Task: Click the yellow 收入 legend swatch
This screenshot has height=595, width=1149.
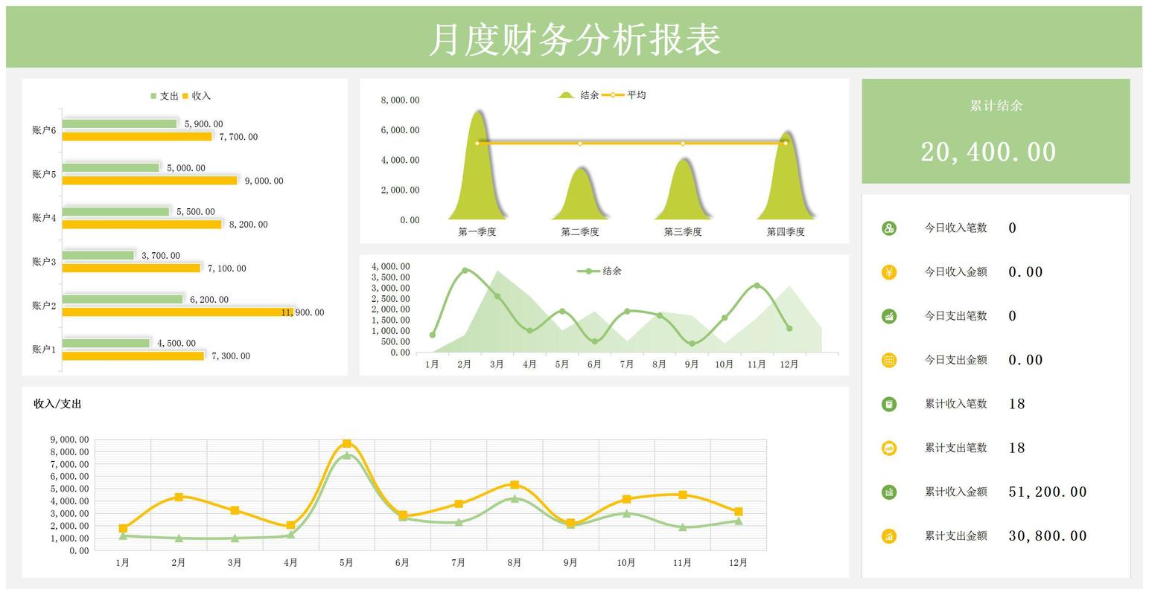Action: point(185,96)
